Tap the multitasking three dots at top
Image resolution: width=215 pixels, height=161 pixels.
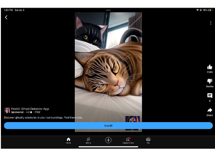coord(108,10)
